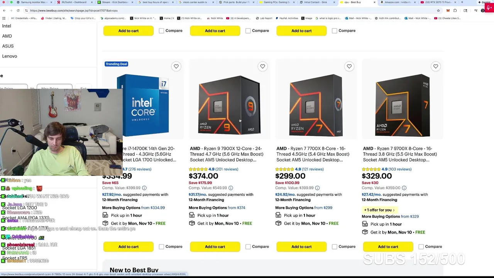Heart the Ryzen 7 9700X product
494x278 pixels.
(x=435, y=66)
